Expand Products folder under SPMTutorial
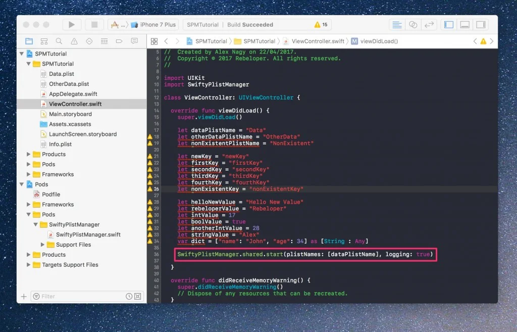Image resolution: width=517 pixels, height=332 pixels. coord(29,154)
